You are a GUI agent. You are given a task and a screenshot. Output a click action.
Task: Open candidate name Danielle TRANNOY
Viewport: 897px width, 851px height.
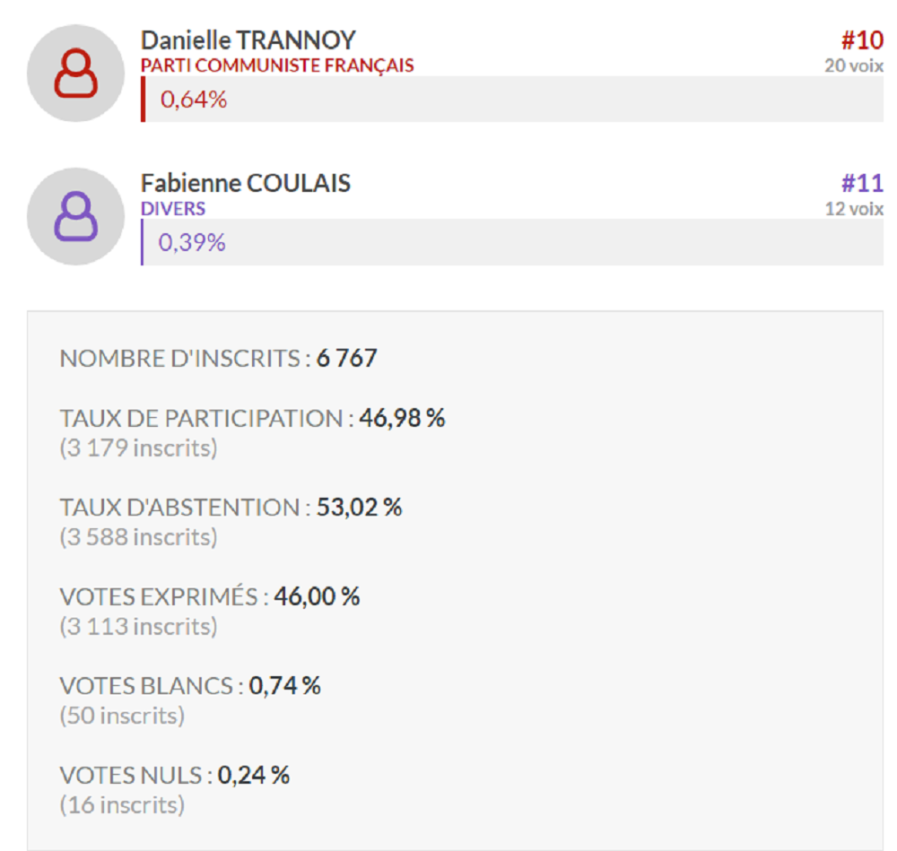pos(248,40)
